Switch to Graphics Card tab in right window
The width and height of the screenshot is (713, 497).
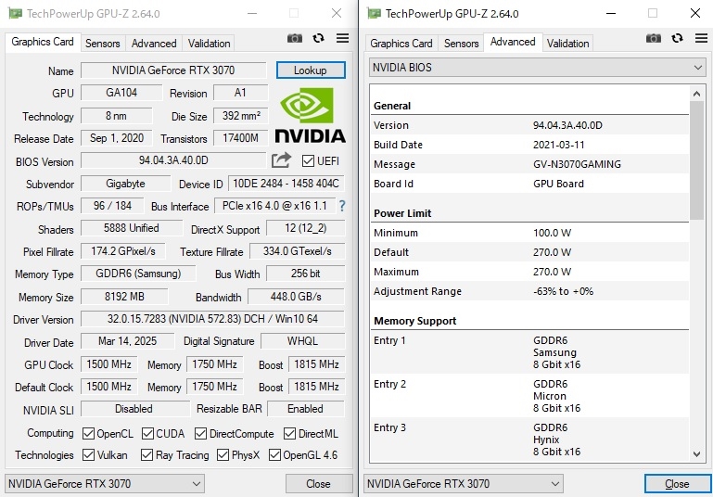point(401,44)
